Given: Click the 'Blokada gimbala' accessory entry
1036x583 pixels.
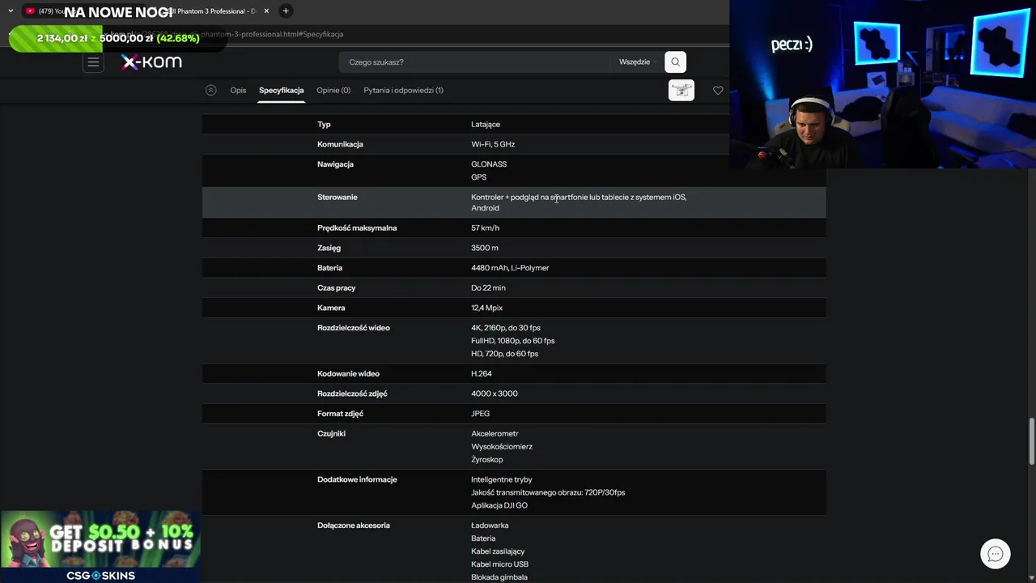Looking at the screenshot, I should [499, 577].
